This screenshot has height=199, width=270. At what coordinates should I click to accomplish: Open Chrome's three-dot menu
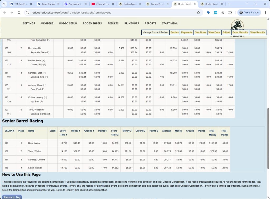coord(266,12)
